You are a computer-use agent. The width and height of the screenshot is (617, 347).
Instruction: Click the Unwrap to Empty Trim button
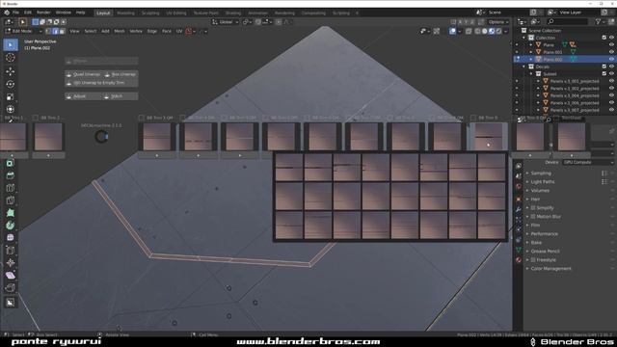click(101, 83)
